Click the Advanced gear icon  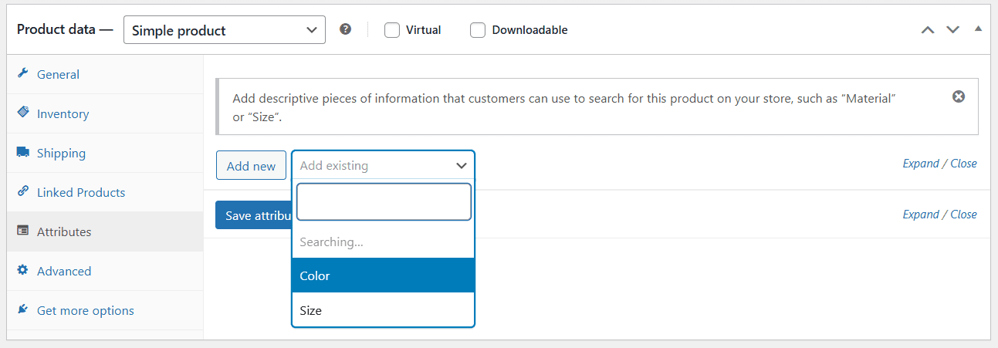click(22, 271)
